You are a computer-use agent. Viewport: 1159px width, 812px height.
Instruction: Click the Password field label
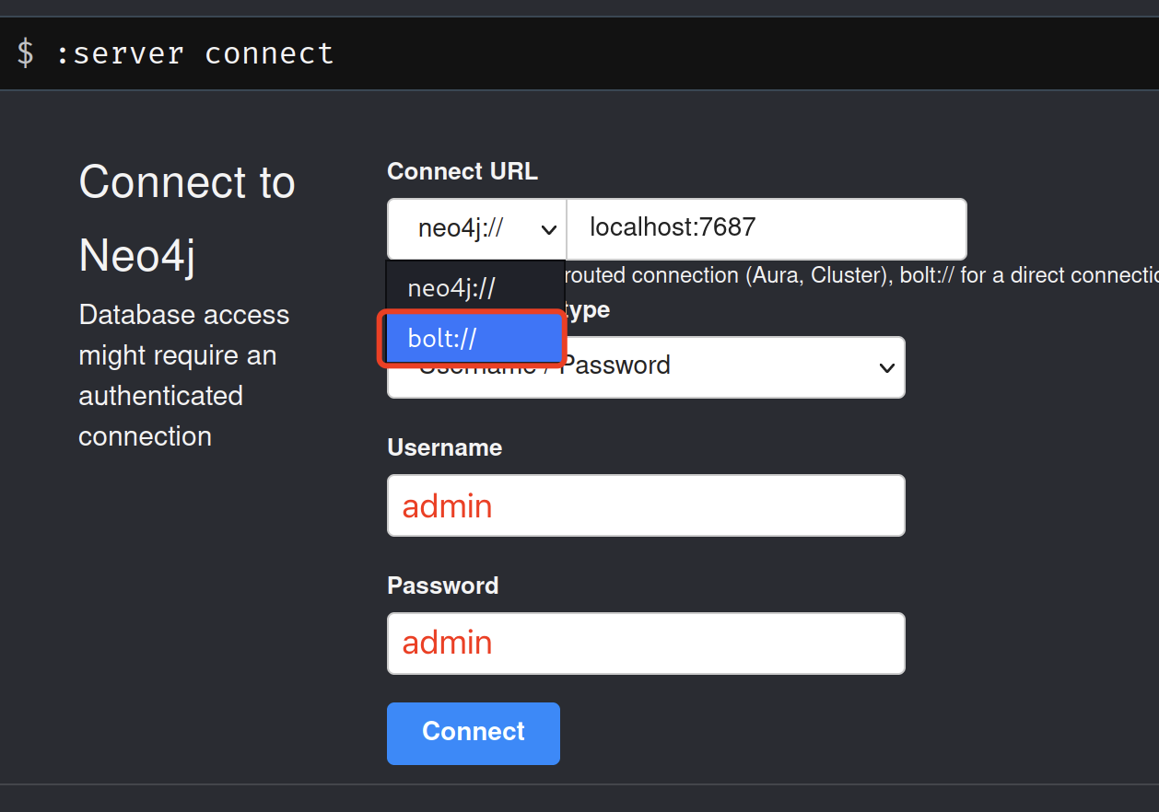point(442,586)
